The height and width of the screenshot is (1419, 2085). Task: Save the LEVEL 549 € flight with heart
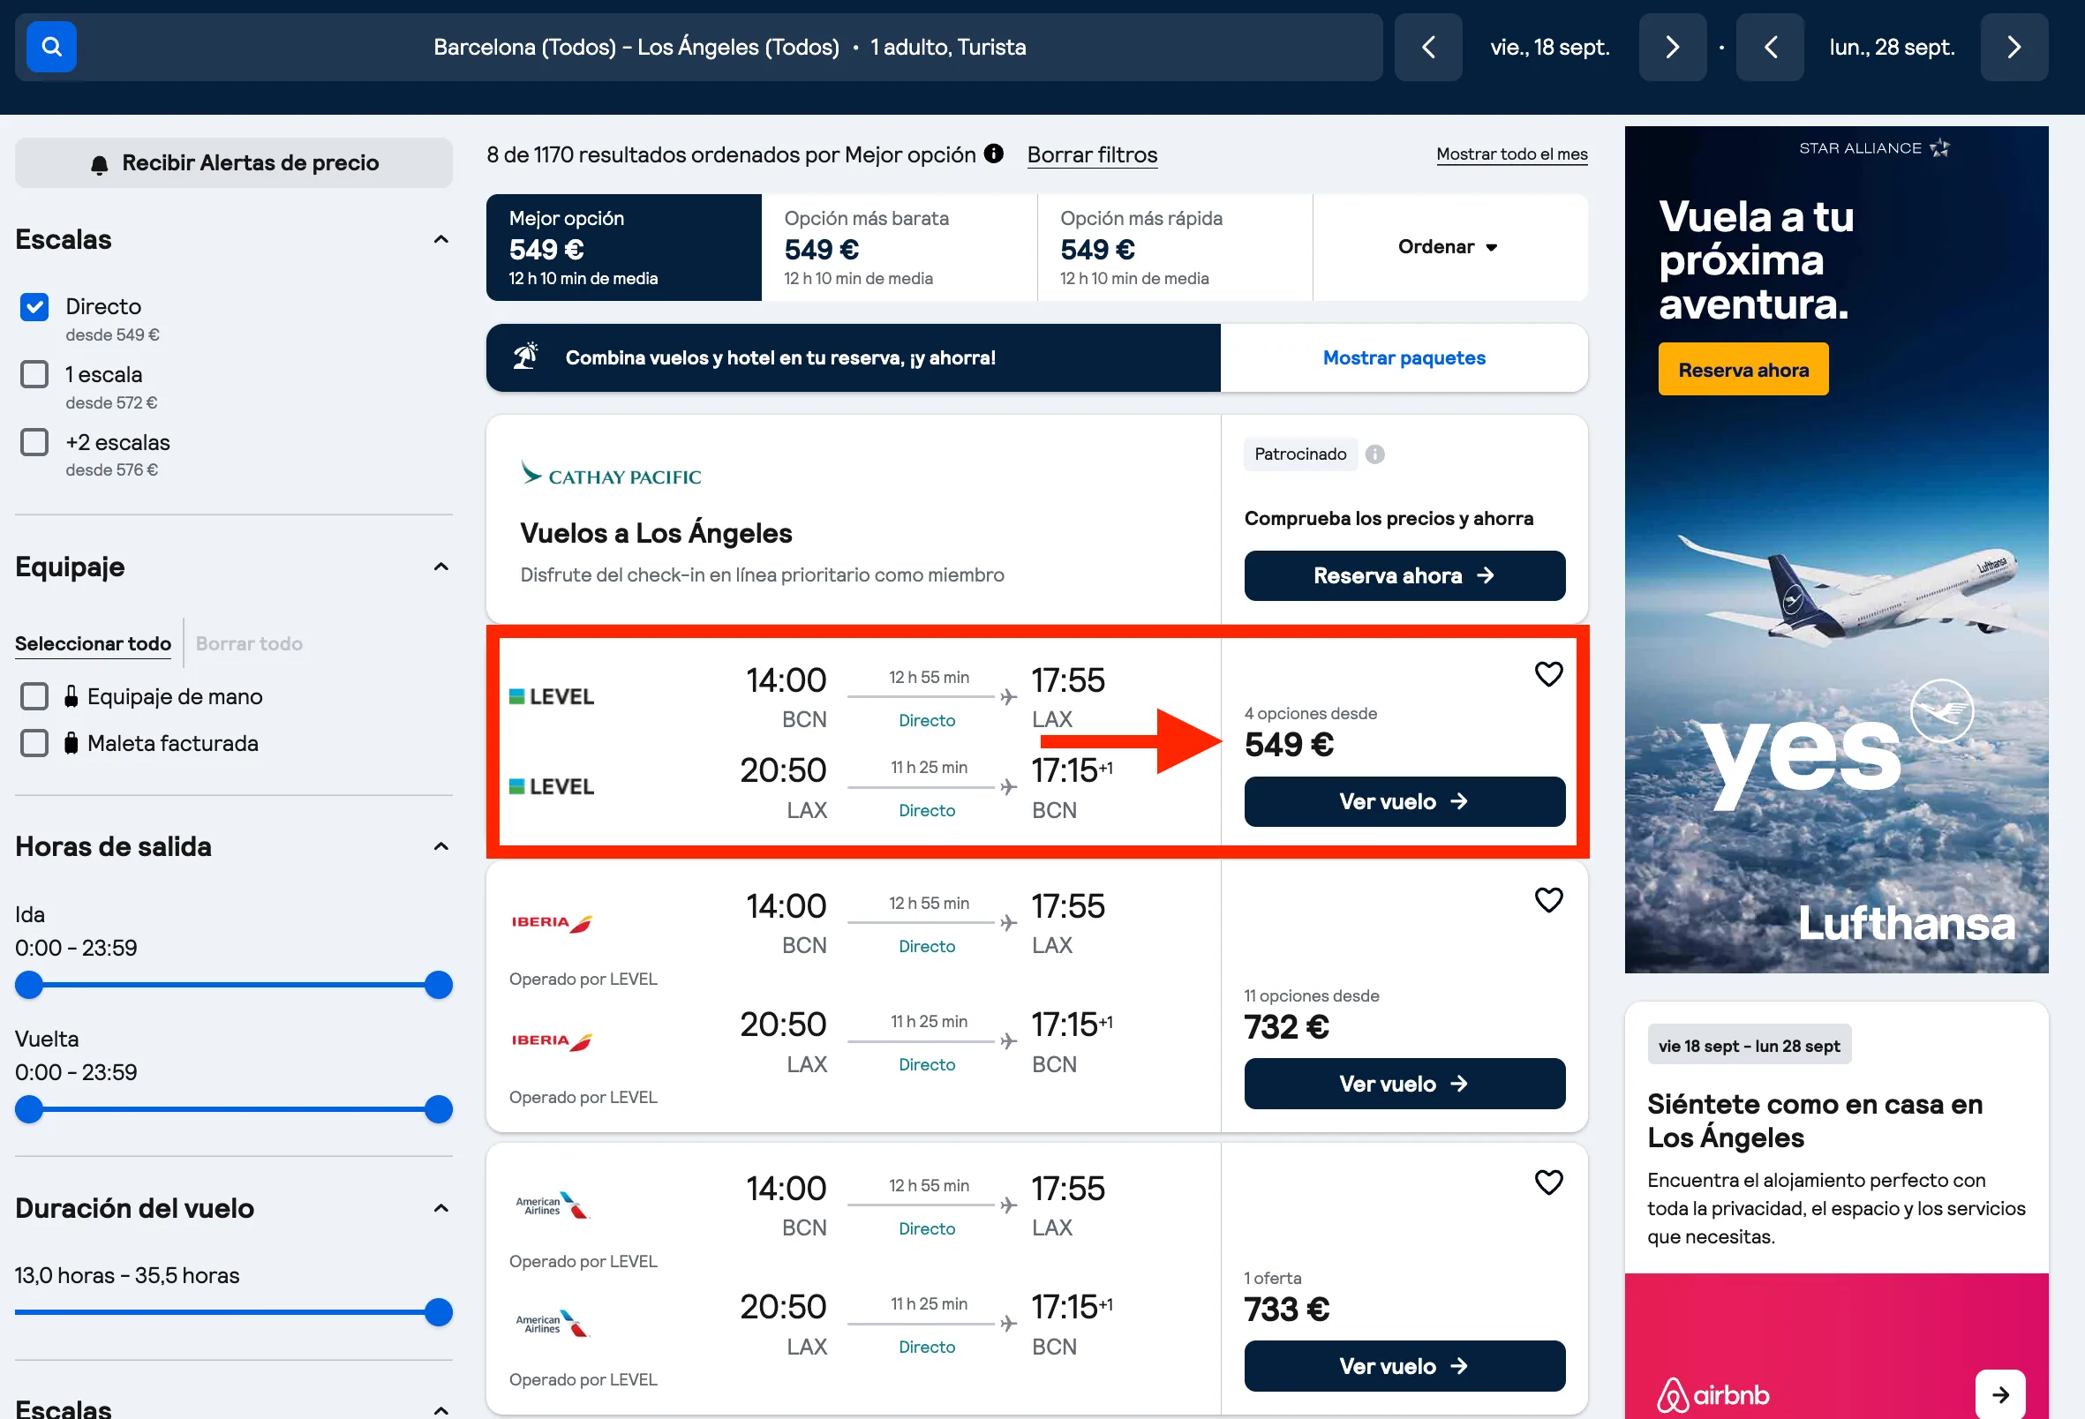[1547, 673]
